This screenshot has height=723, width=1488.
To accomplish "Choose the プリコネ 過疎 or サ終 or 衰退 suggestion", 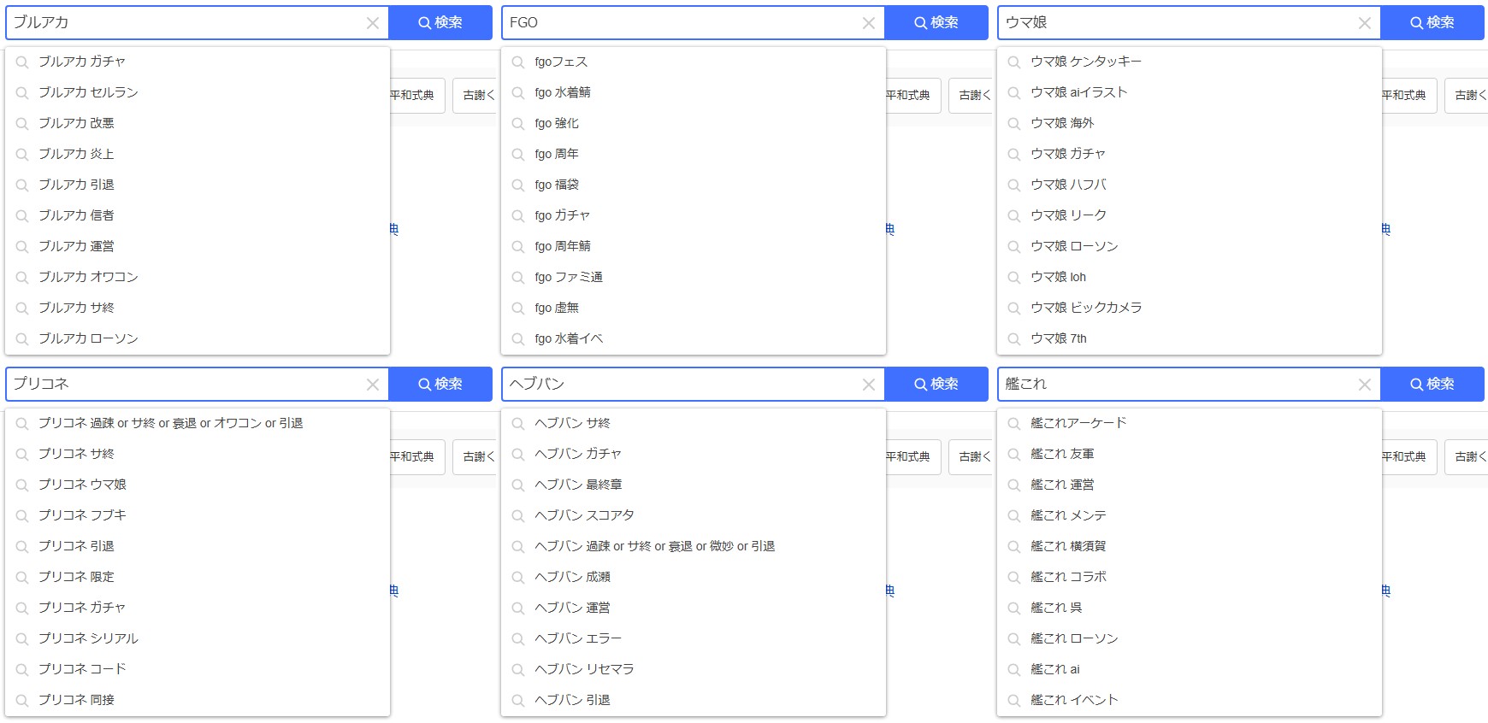I will (198, 423).
